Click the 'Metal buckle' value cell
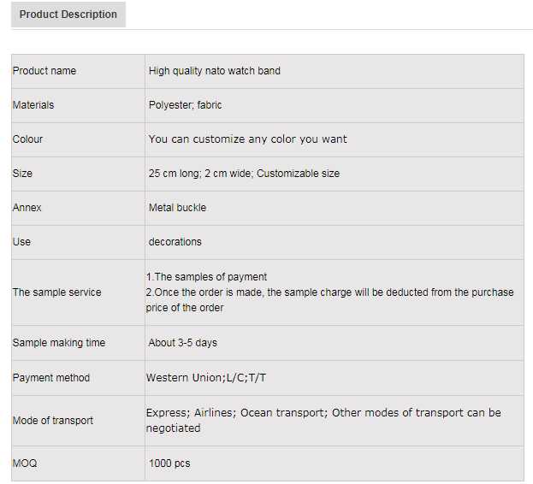This screenshot has height=484, width=533. (x=178, y=208)
